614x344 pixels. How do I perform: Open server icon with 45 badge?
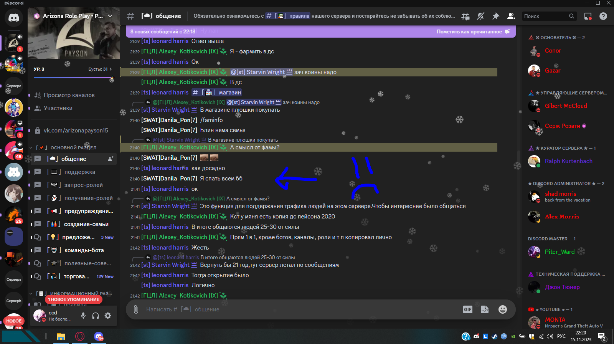coord(14,150)
